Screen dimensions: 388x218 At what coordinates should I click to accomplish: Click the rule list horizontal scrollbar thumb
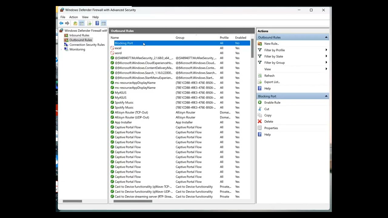133,201
